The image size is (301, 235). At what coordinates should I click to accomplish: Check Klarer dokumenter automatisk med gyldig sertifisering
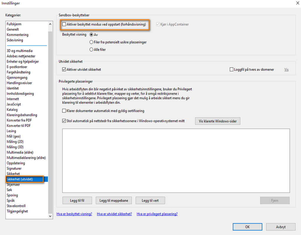[x=64, y=111]
